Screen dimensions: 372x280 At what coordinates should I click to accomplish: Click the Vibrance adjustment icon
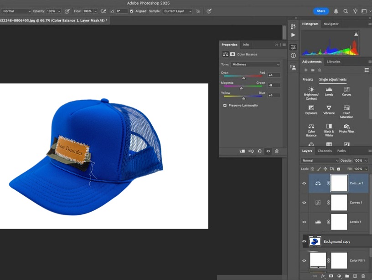[x=329, y=109]
